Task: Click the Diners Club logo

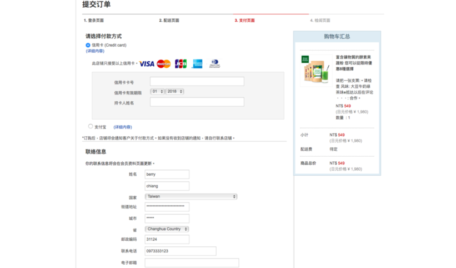Action: (214, 64)
